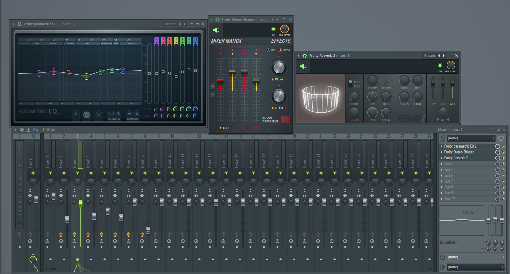The height and width of the screenshot is (274, 510).
Task: Click the HQ button in Parametric EQ
Action: (87, 115)
